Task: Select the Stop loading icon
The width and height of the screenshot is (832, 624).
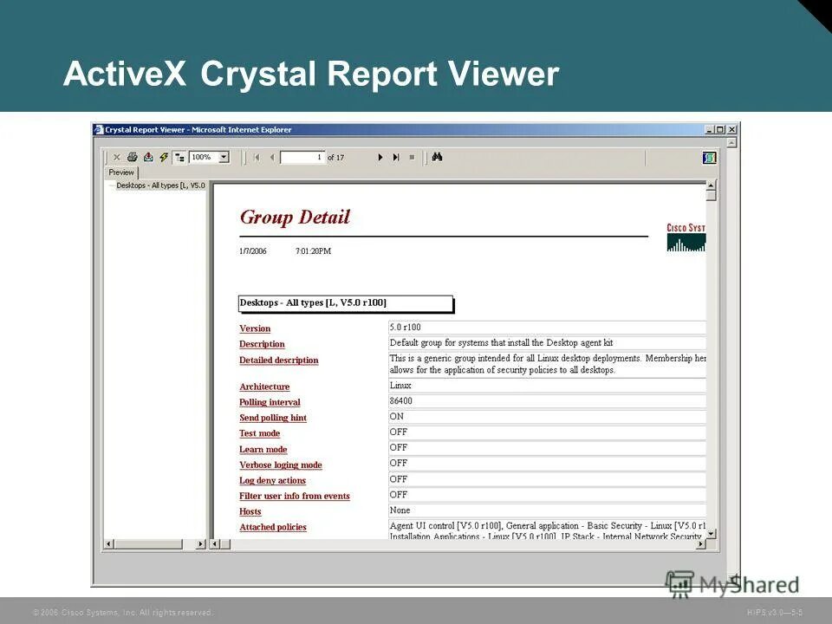Action: pyautogui.click(x=411, y=157)
